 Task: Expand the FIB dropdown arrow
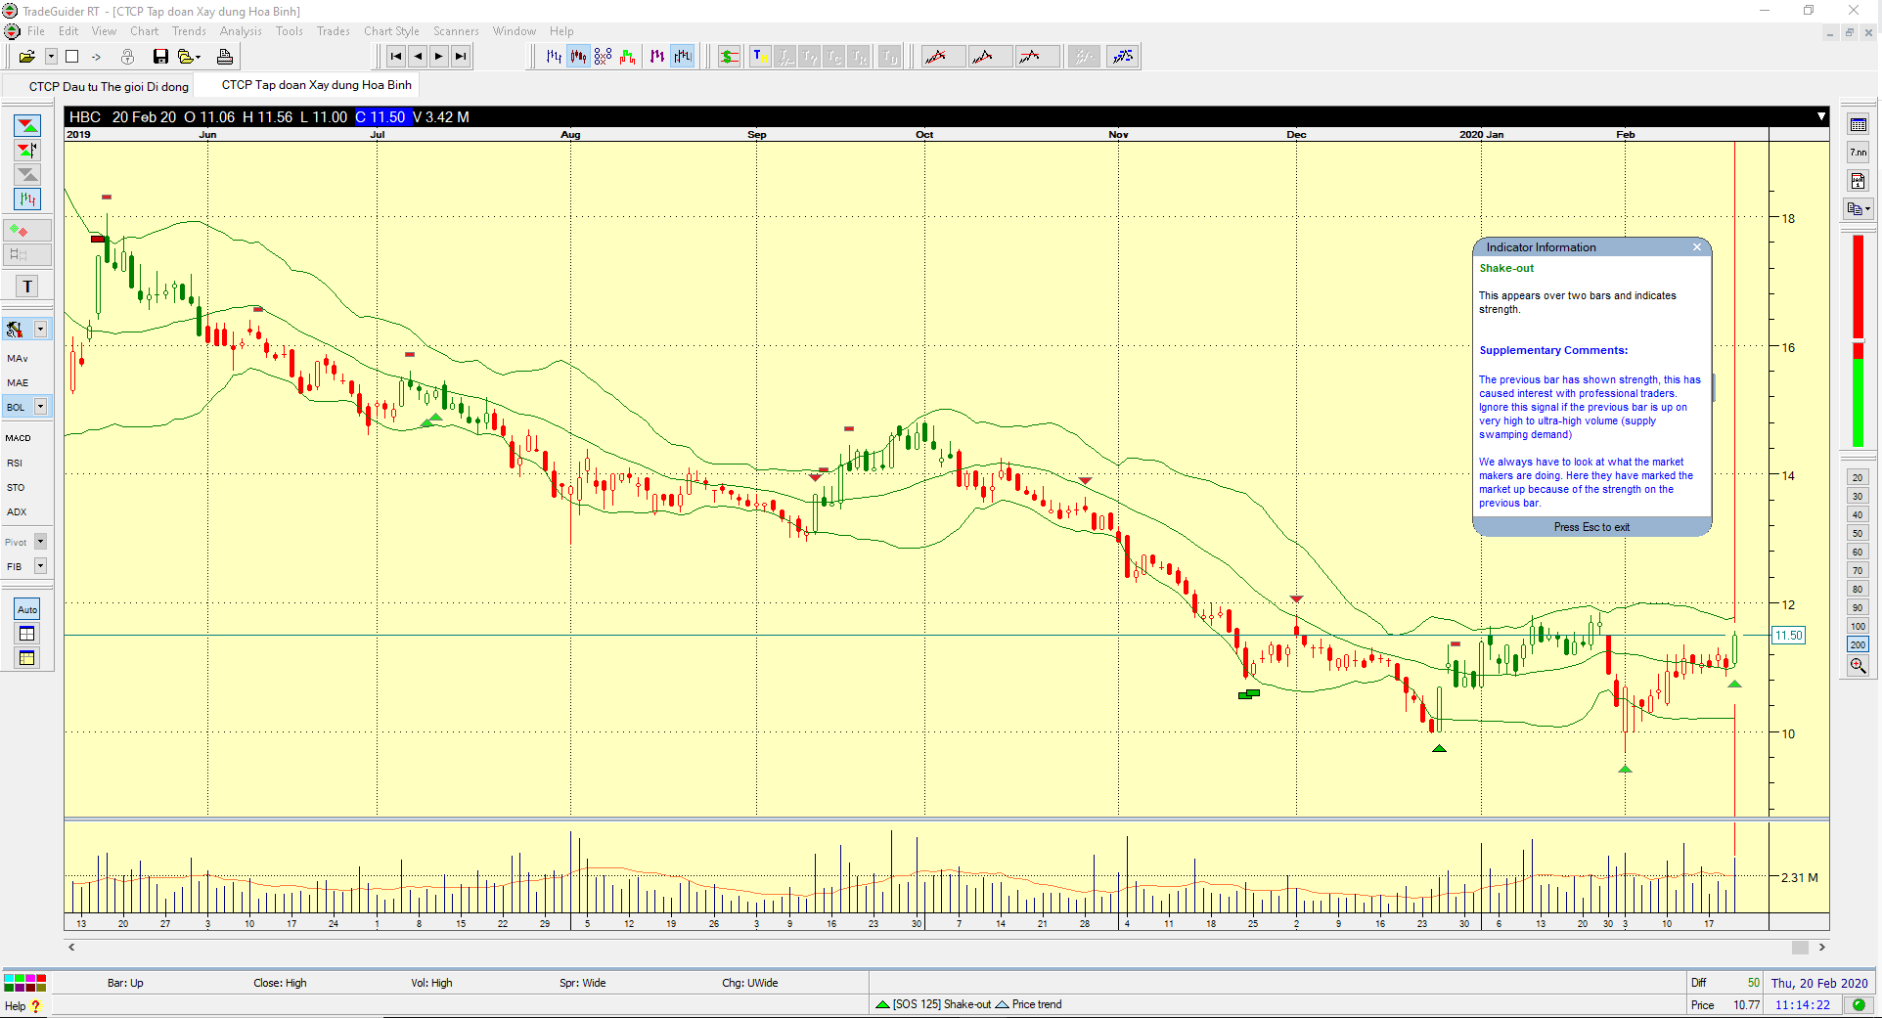[41, 566]
